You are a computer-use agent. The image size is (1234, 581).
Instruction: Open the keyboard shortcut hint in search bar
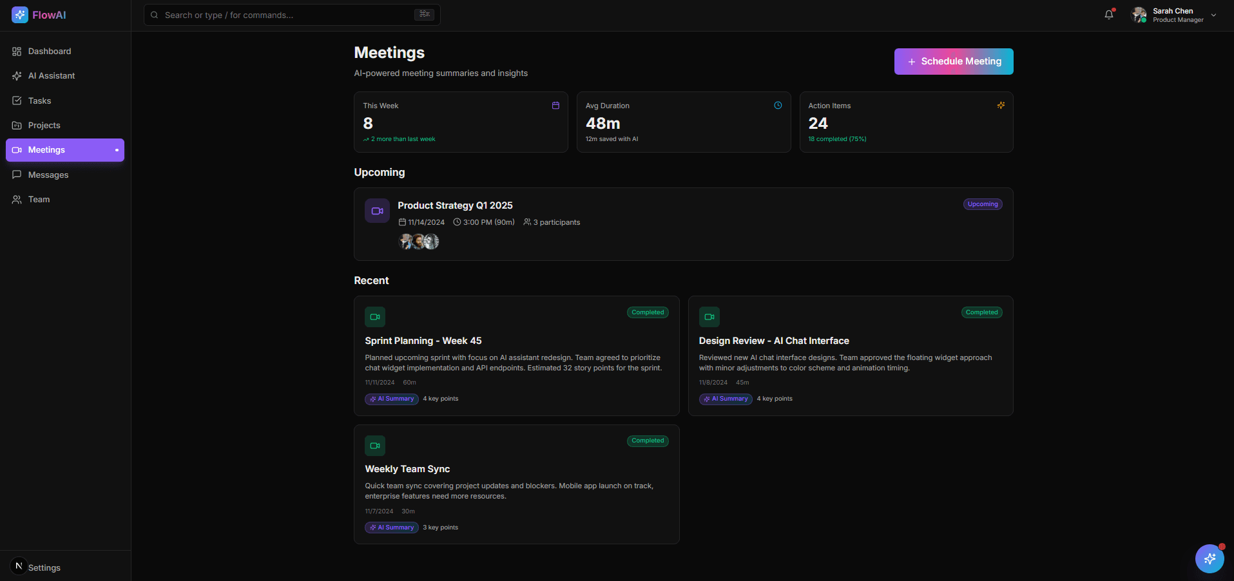click(x=423, y=14)
